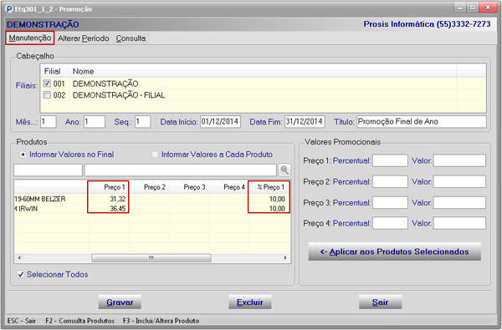The width and height of the screenshot is (502, 330).
Task: Click the product grid horizontal scrollbar thumb
Action: click(151, 257)
